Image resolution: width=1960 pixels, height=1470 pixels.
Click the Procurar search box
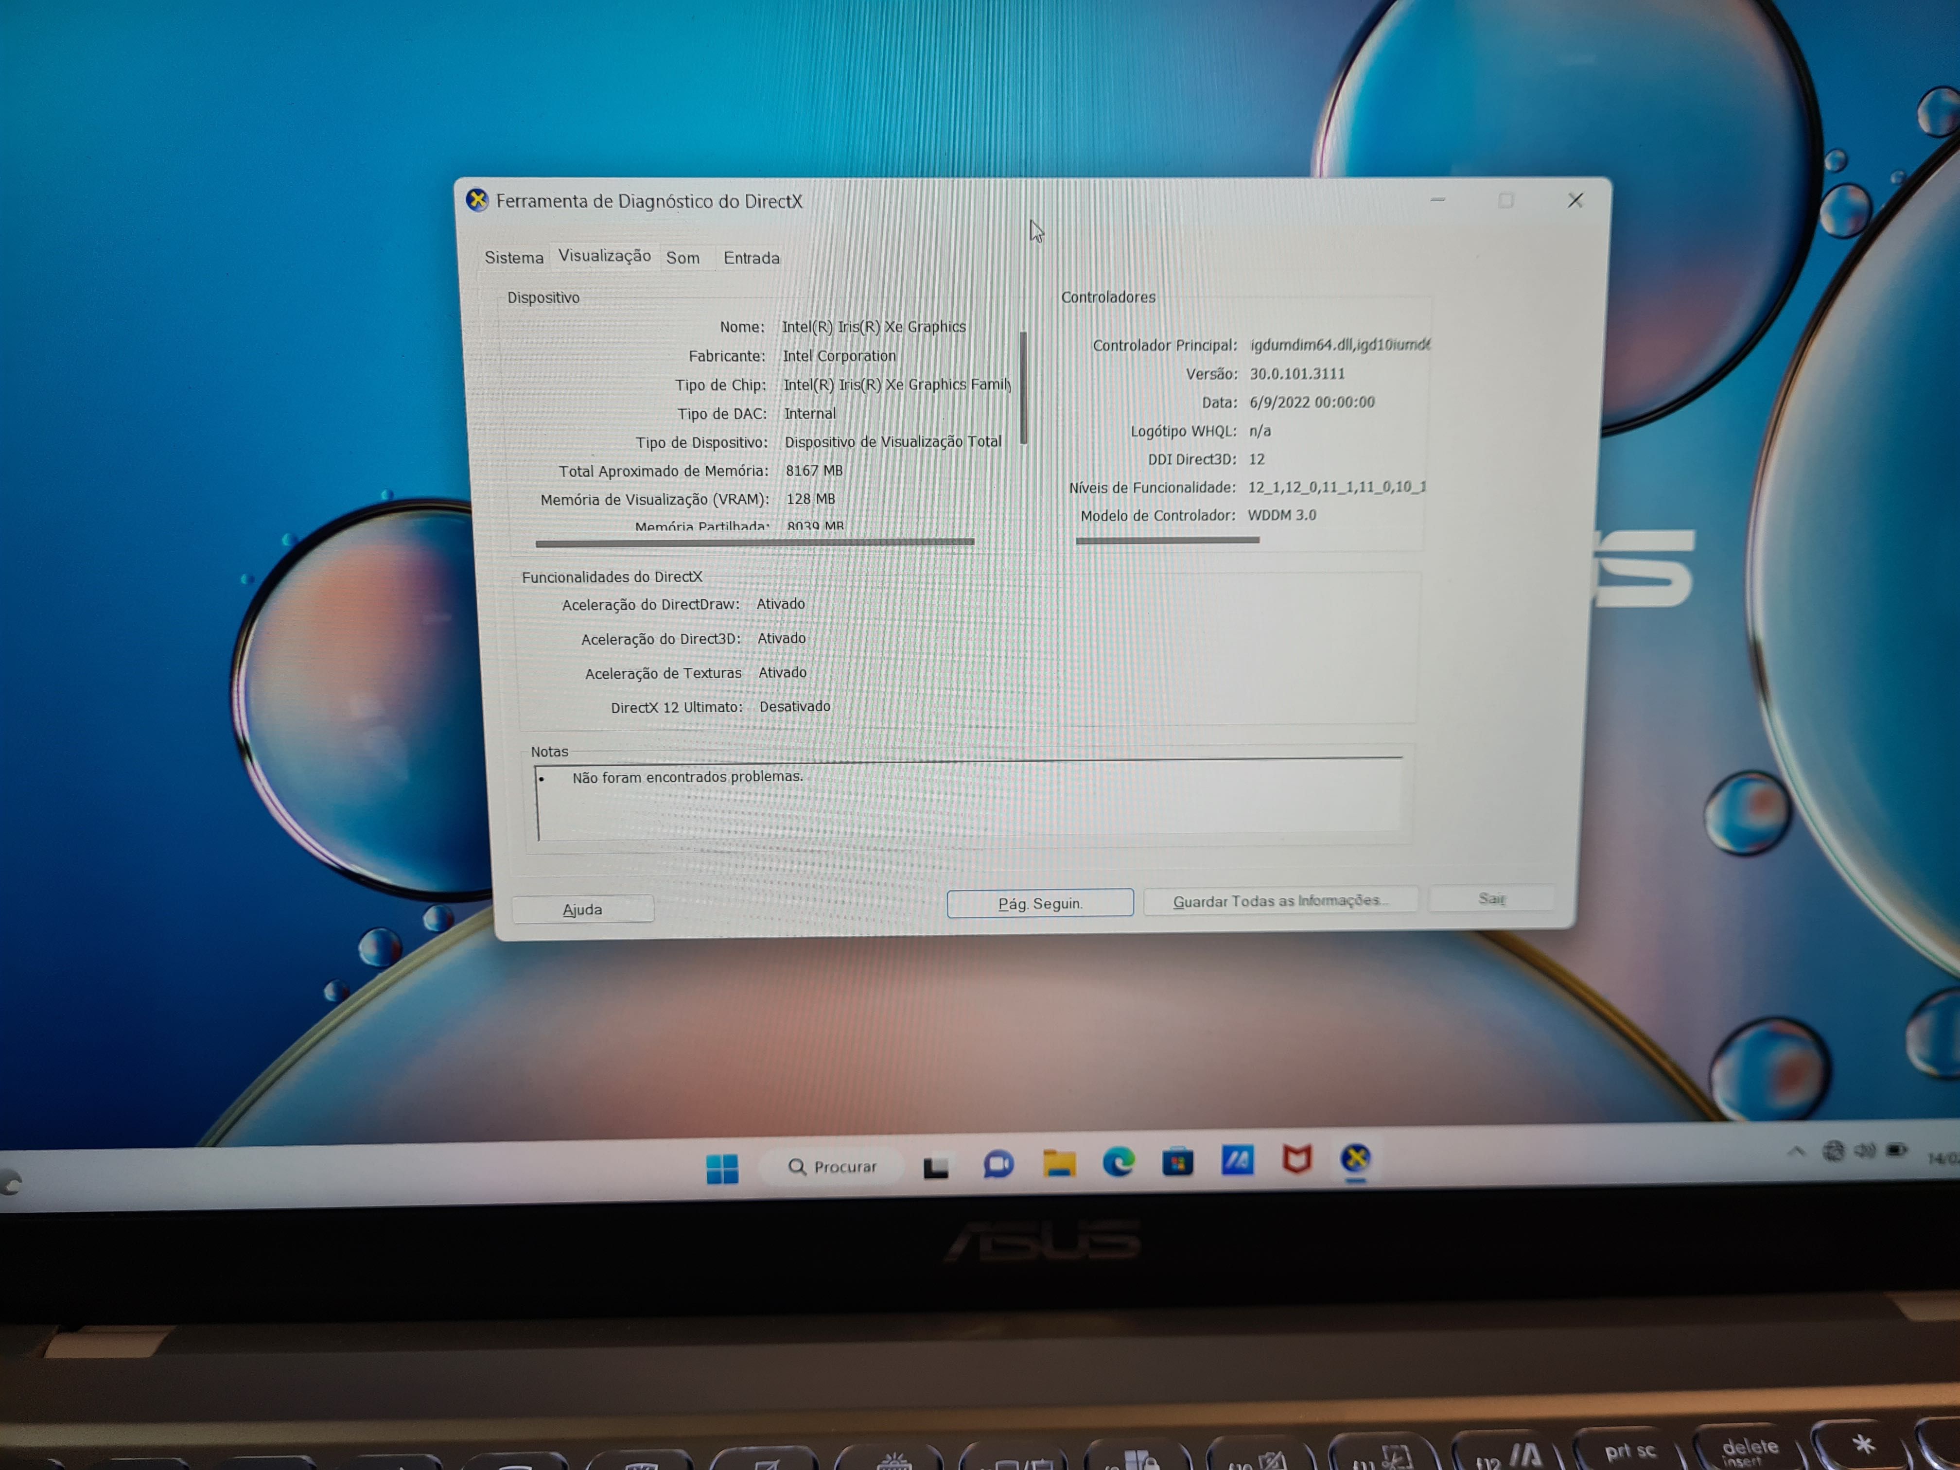pos(833,1167)
